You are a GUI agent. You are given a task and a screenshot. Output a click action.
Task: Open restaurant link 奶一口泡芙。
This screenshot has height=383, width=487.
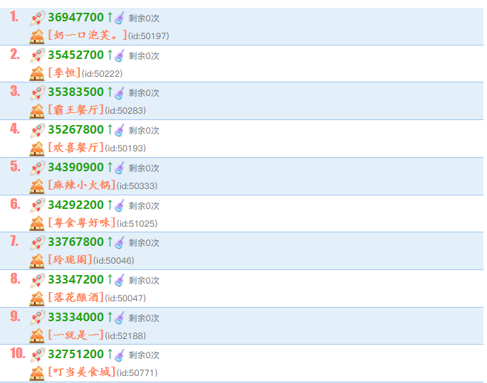pyautogui.click(x=88, y=36)
